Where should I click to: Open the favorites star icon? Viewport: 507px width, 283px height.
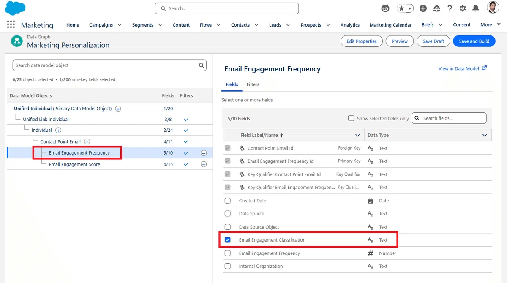pos(401,8)
